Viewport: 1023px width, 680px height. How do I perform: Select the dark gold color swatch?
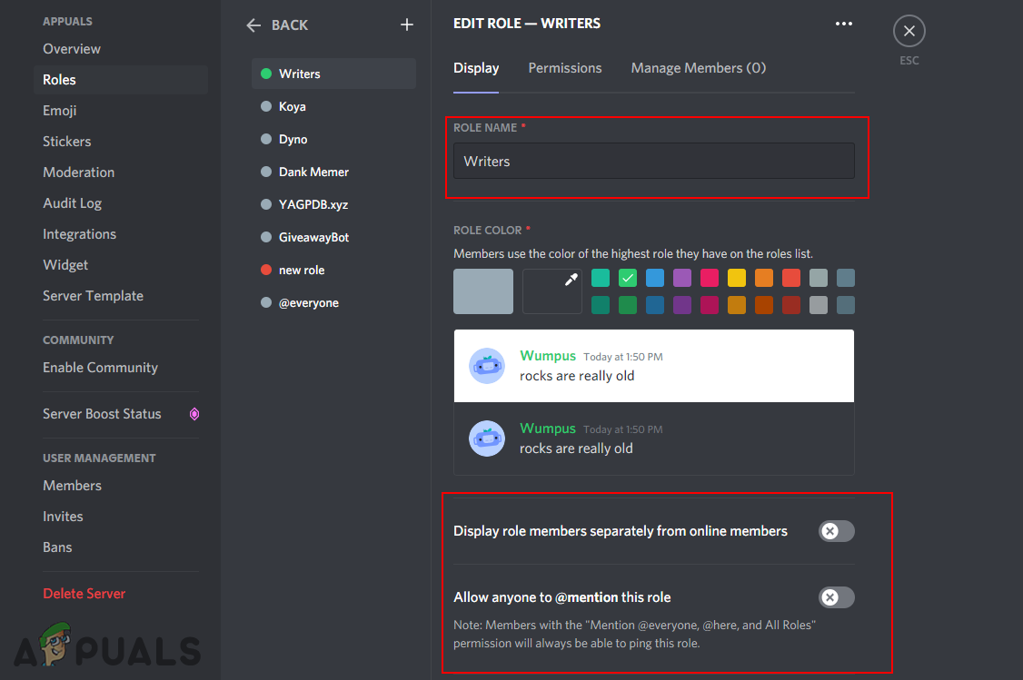click(737, 304)
